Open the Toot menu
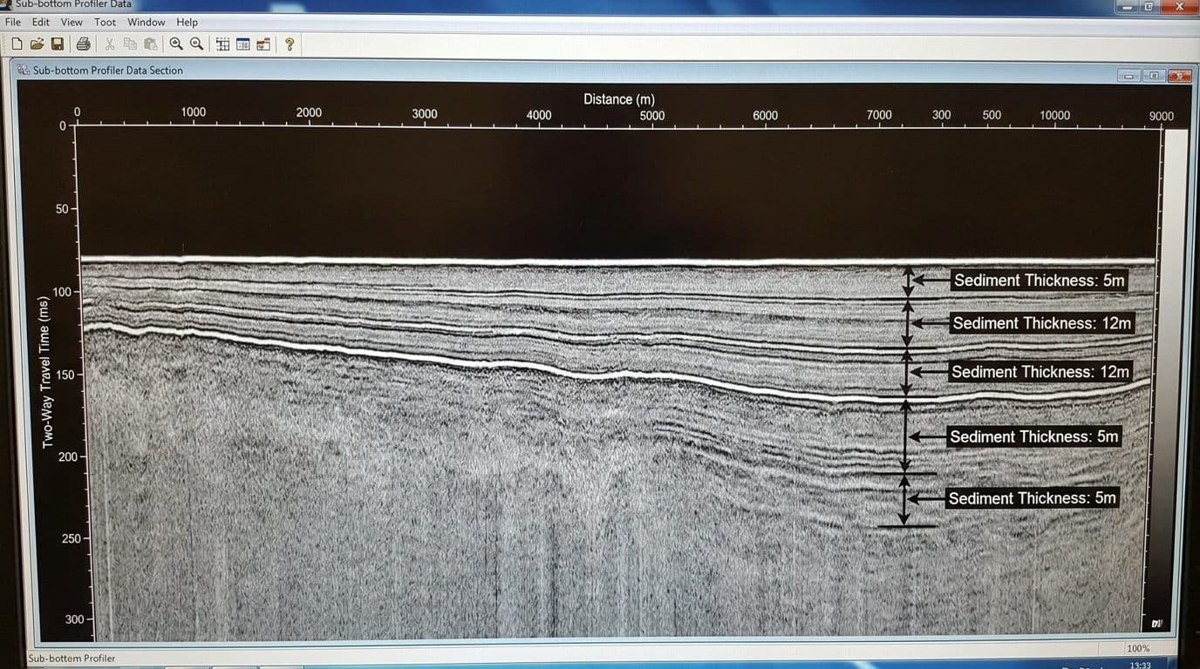This screenshot has width=1200, height=669. (x=106, y=22)
